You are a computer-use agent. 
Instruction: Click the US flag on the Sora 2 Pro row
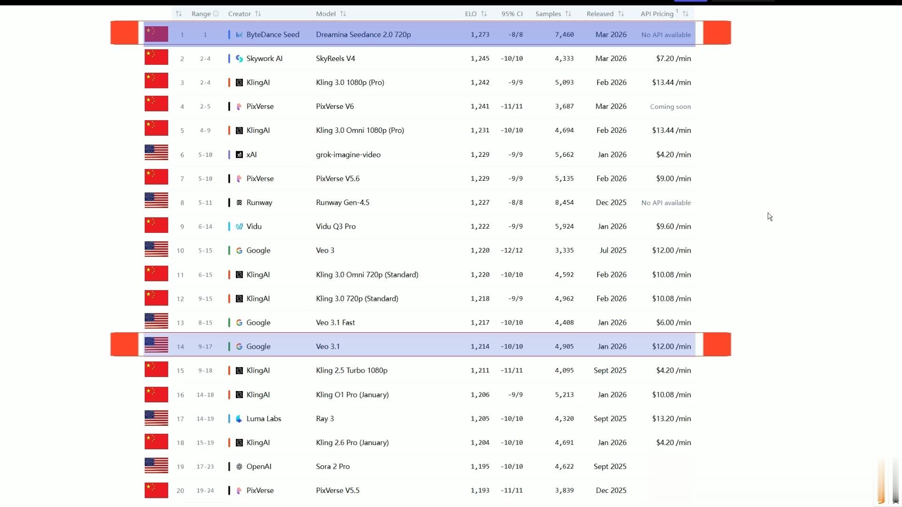tap(156, 465)
